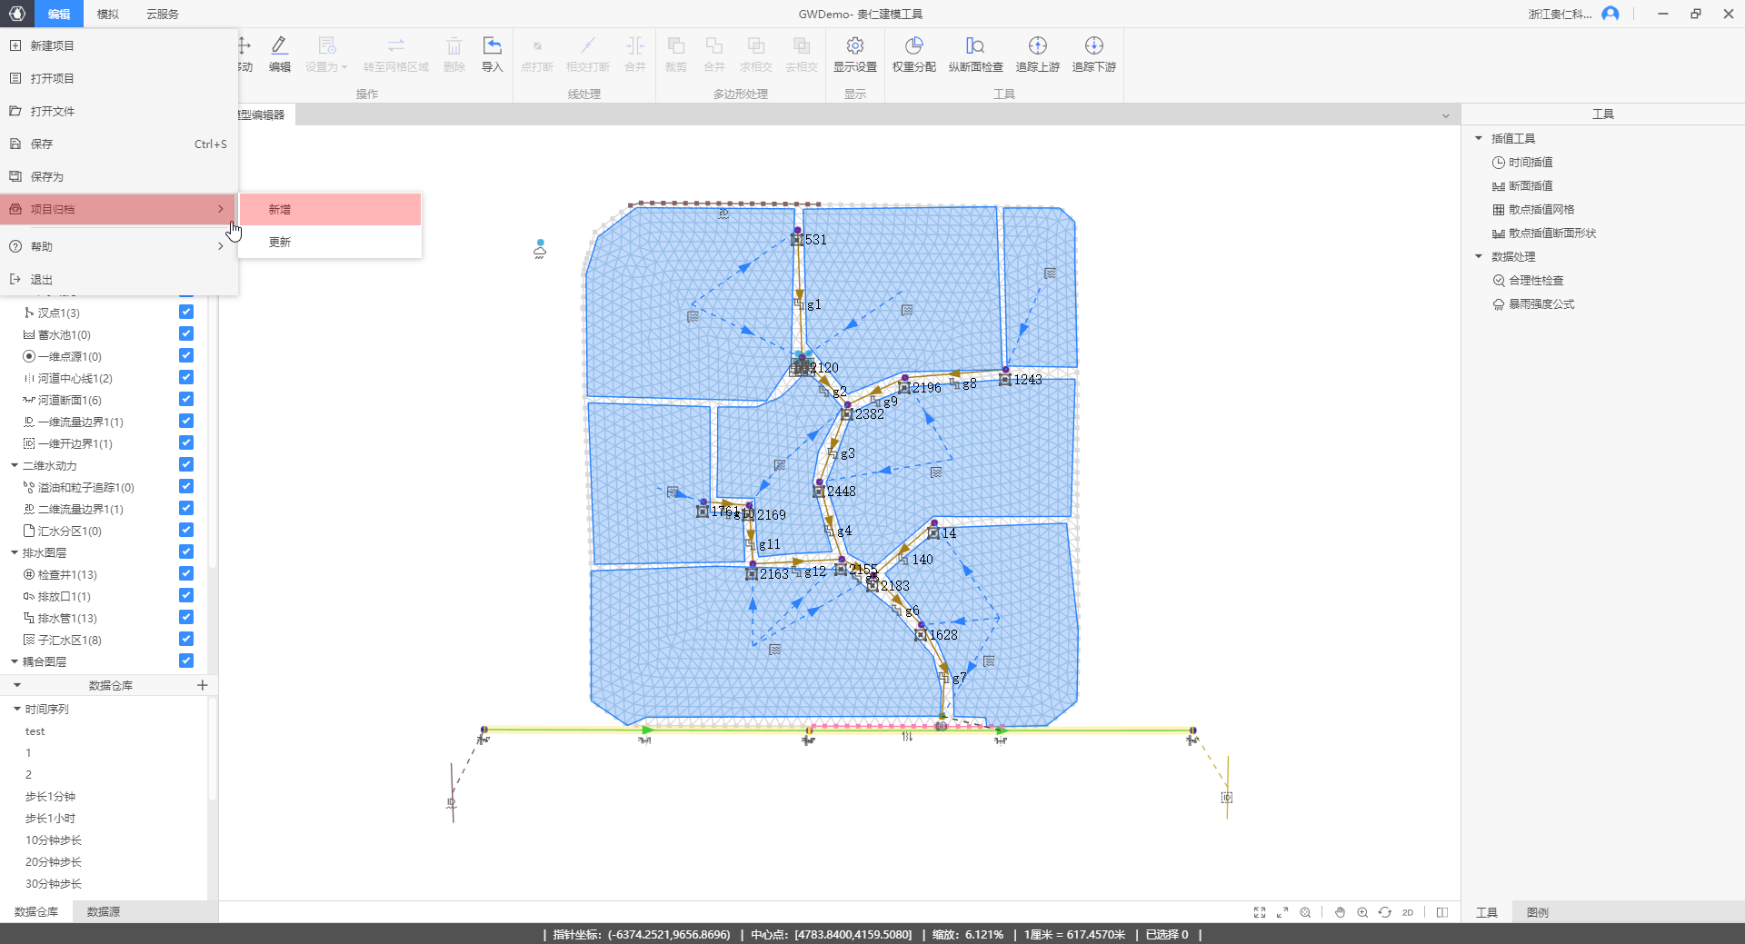Click the 编辑 (edit) pen tool icon
This screenshot has width=1745, height=944.
[x=279, y=45]
